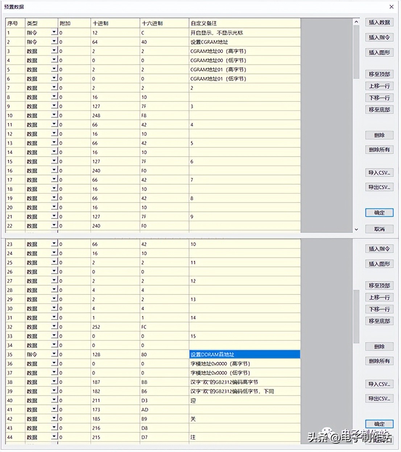Click 导出CSV to export CSV data
Viewport: 401px width, 452px height.
(x=379, y=187)
